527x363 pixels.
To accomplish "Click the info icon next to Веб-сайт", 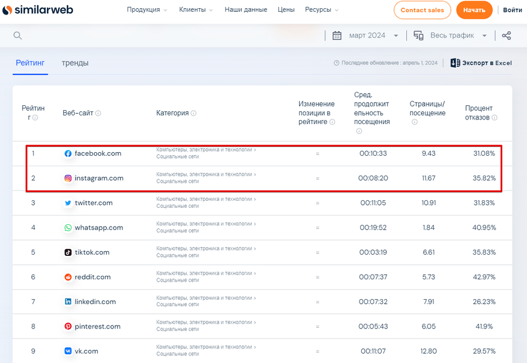I will coord(98,113).
